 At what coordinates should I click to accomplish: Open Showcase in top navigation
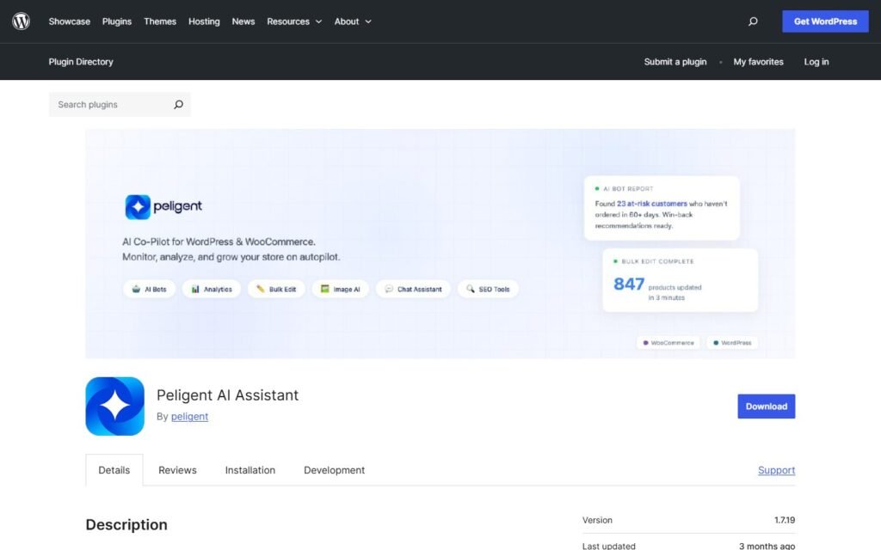pos(69,21)
